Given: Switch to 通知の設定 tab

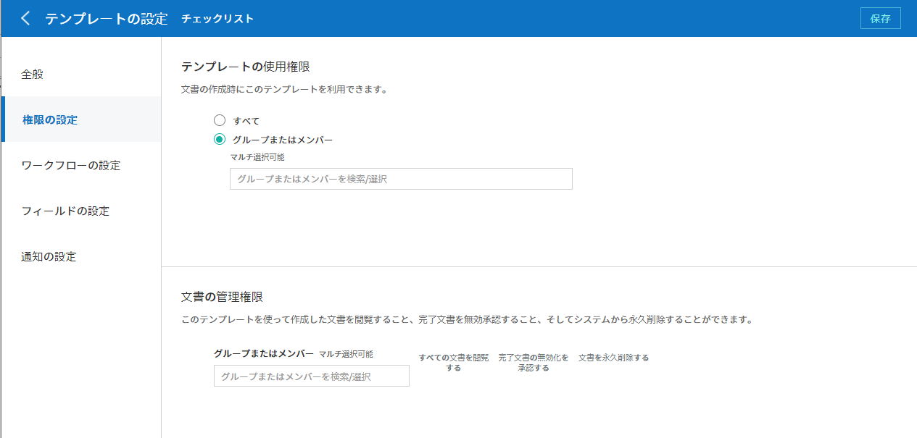Looking at the screenshot, I should 81,256.
